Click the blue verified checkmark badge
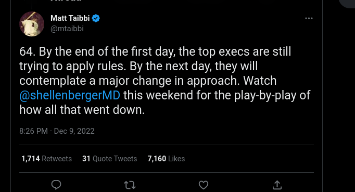The width and height of the screenshot is (355, 192). (x=96, y=18)
